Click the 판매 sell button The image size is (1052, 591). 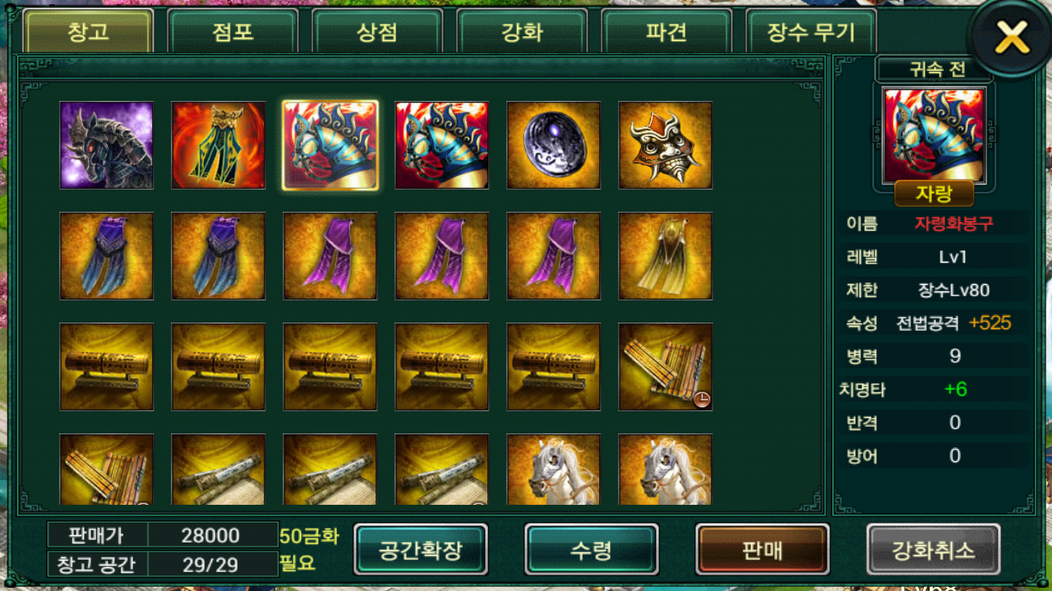763,549
